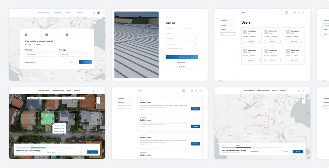Click down arrow below green roof outline

[47, 126]
